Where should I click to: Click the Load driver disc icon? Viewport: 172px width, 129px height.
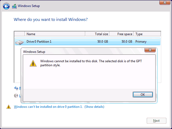pos(16,95)
